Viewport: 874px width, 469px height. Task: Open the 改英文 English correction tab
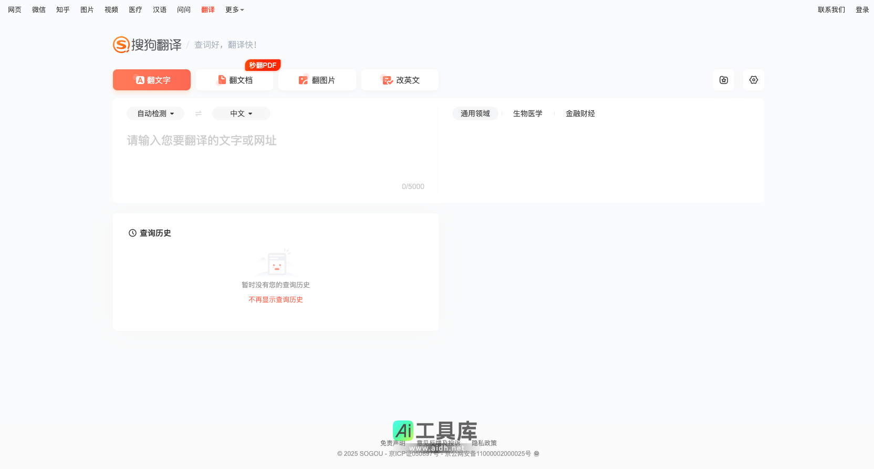(x=400, y=80)
